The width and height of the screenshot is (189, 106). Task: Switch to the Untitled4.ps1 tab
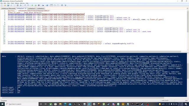pos(41,9)
